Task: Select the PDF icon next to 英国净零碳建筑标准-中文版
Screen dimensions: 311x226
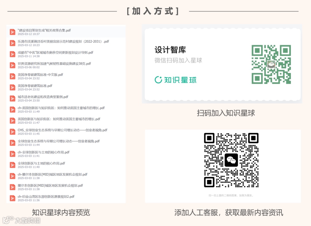Action: coord(12,76)
